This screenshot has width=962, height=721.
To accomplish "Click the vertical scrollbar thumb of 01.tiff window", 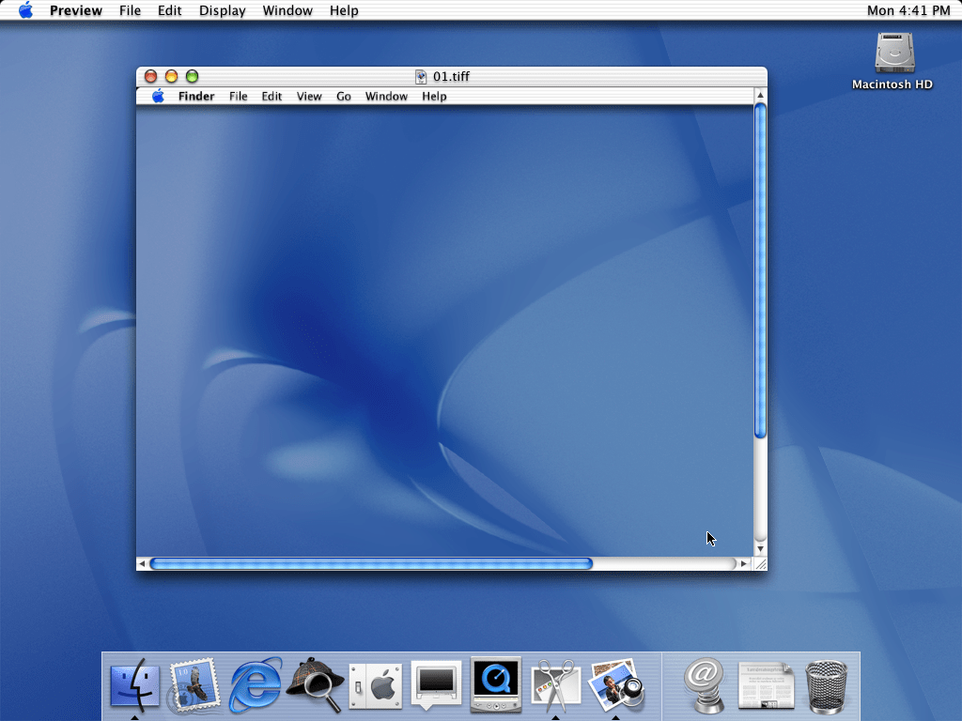I will (760, 270).
